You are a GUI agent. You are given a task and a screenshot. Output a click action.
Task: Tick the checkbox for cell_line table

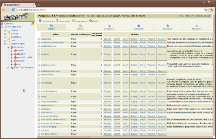(39, 130)
